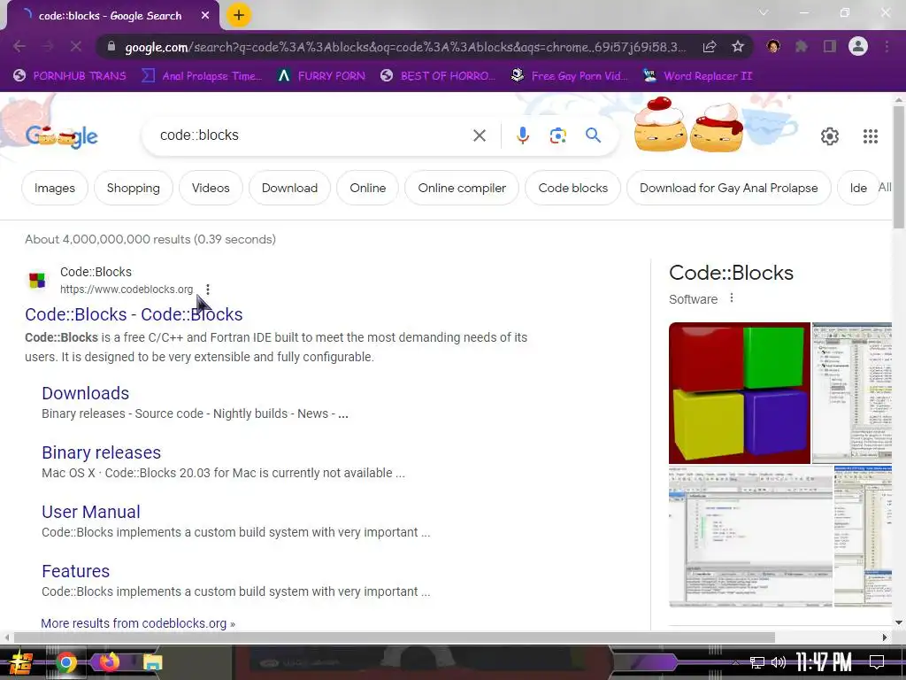Open the Features sitelink

(x=76, y=571)
